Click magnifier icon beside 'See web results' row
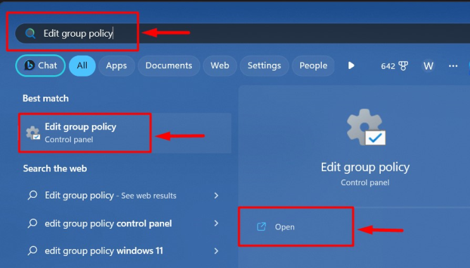The width and height of the screenshot is (470, 268). click(32, 195)
